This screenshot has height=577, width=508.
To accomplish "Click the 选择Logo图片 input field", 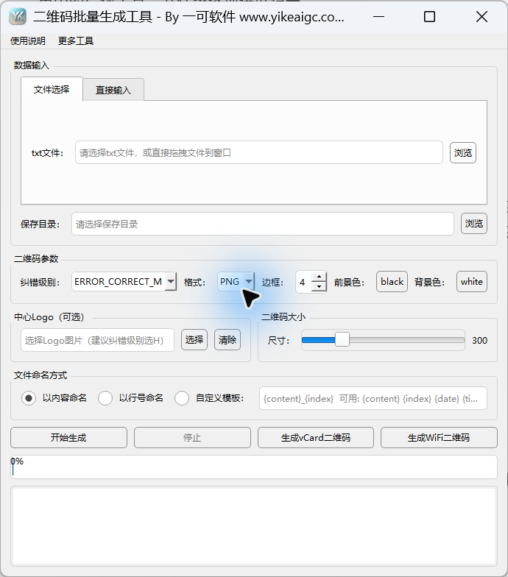I will pos(97,340).
